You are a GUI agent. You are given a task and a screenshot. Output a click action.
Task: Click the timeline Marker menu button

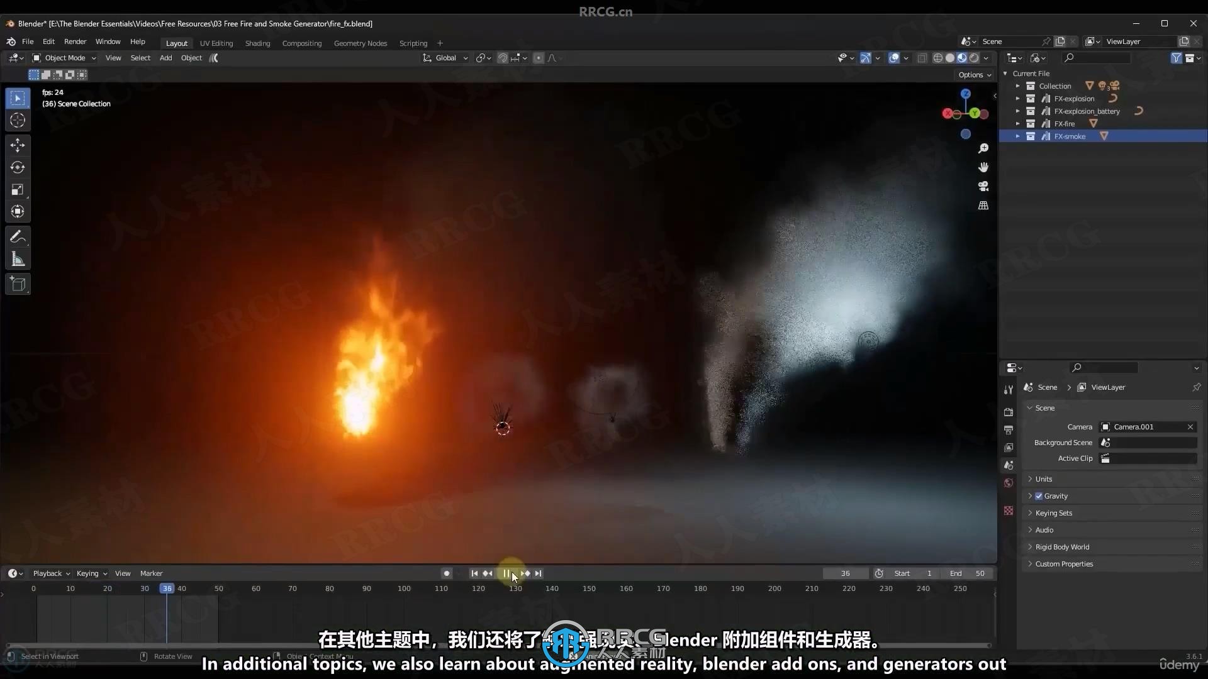pos(151,573)
